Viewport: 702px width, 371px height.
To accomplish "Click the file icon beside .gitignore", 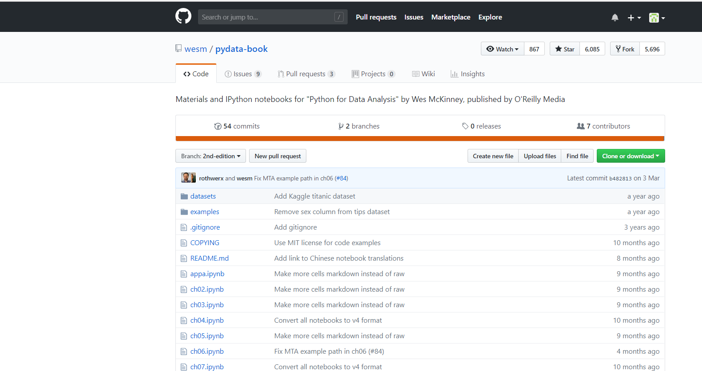I will [184, 227].
